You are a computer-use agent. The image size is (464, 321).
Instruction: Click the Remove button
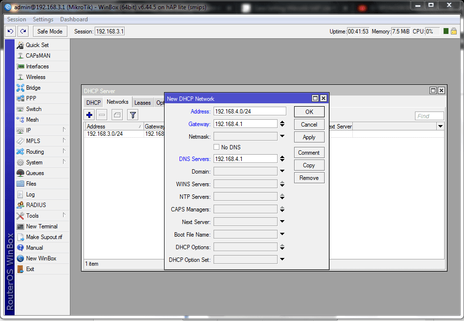(x=309, y=178)
